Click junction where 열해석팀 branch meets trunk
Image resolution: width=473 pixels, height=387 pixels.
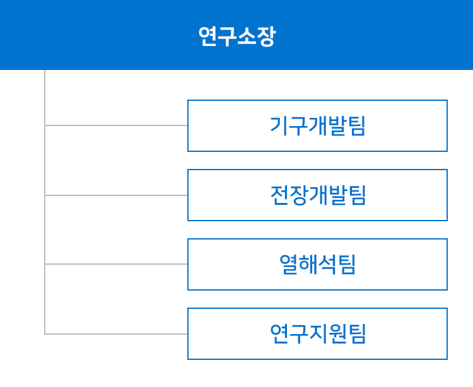[x=45, y=264]
